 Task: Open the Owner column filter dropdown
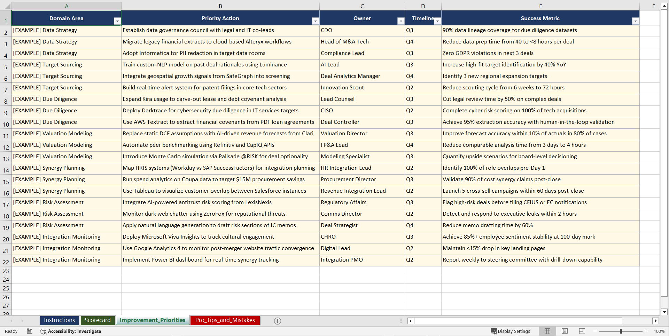[x=400, y=21]
